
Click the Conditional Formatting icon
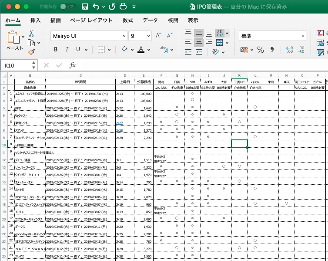320,33
